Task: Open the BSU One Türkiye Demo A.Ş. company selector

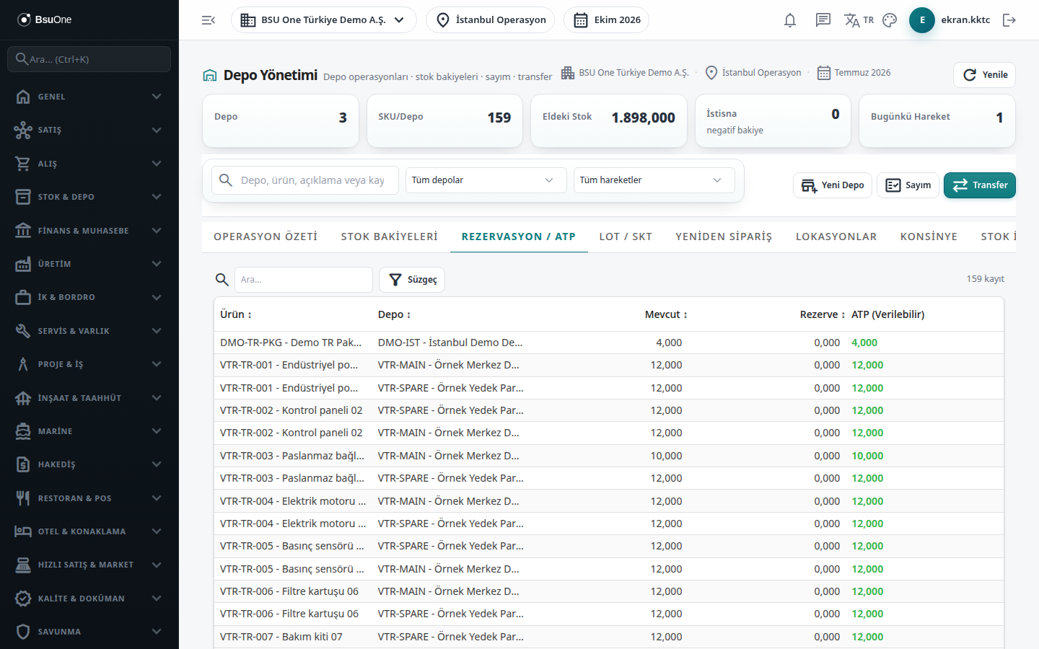Action: click(x=323, y=20)
